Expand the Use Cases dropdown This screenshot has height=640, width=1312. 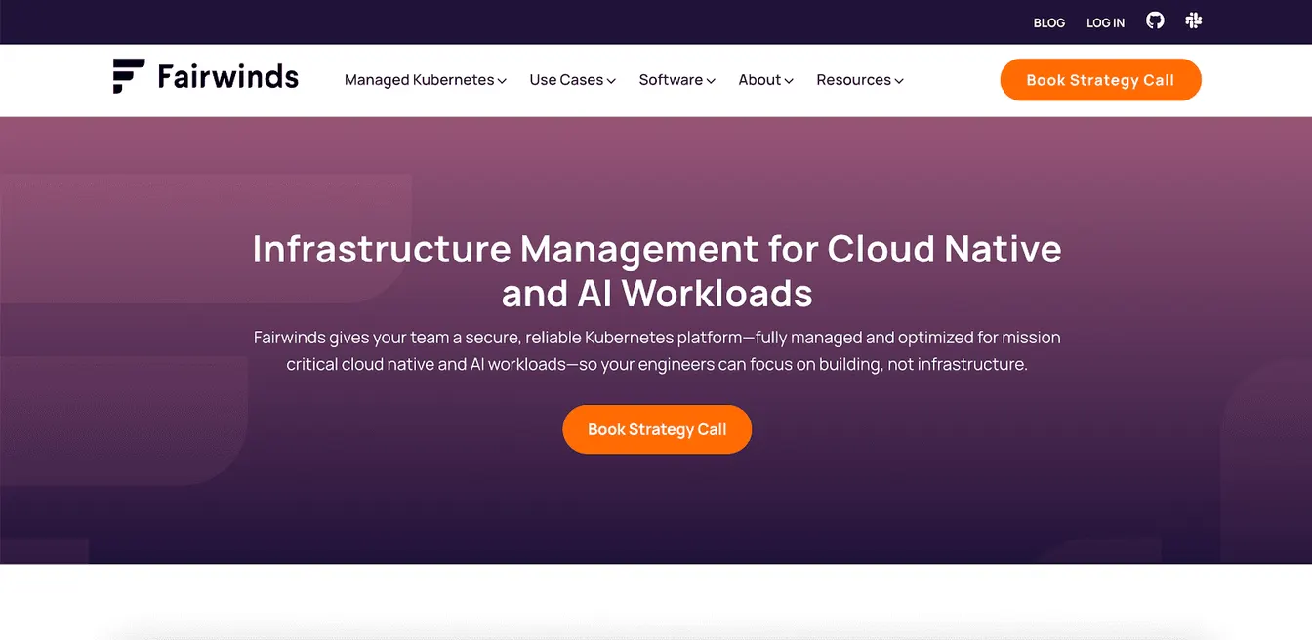(573, 80)
